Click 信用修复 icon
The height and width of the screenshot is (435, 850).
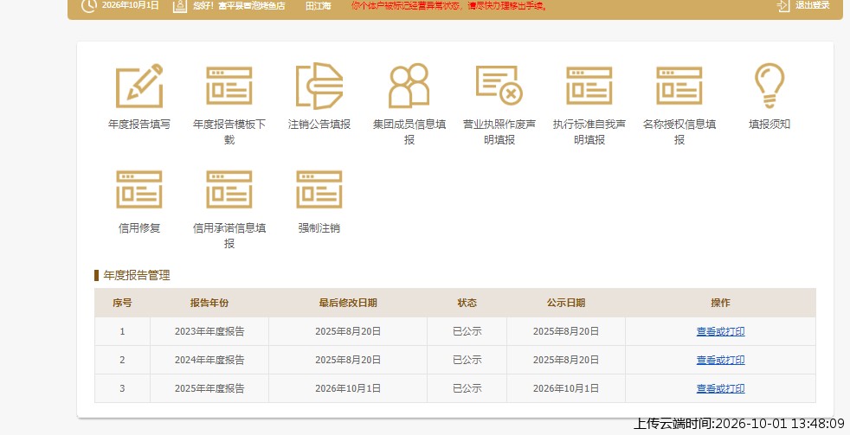pos(139,189)
